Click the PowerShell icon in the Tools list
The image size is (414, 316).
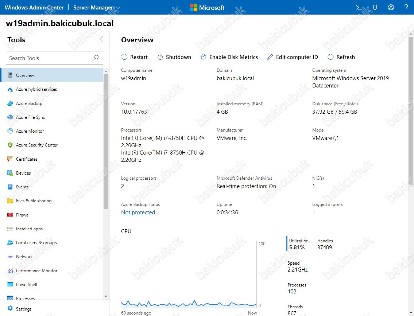10,284
